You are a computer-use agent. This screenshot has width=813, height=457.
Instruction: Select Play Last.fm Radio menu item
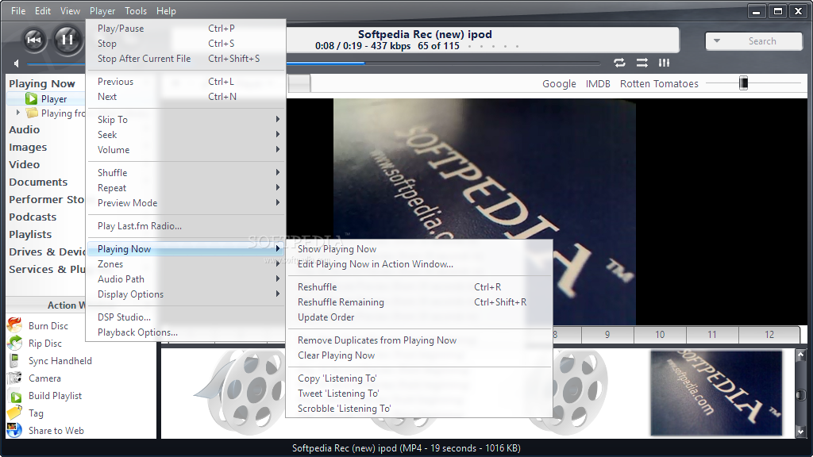coord(187,226)
